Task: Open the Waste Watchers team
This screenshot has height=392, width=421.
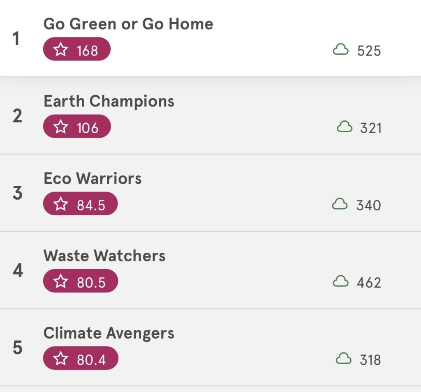Action: tap(104, 256)
